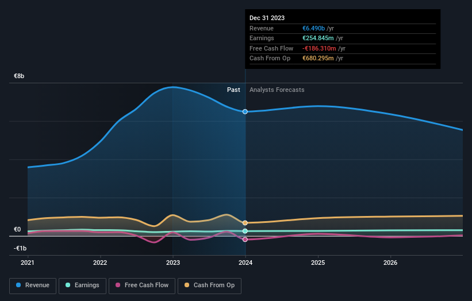Click the 2023 x-axis label

click(173, 263)
